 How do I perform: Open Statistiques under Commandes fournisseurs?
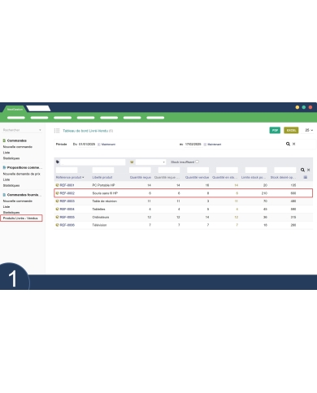click(11, 212)
